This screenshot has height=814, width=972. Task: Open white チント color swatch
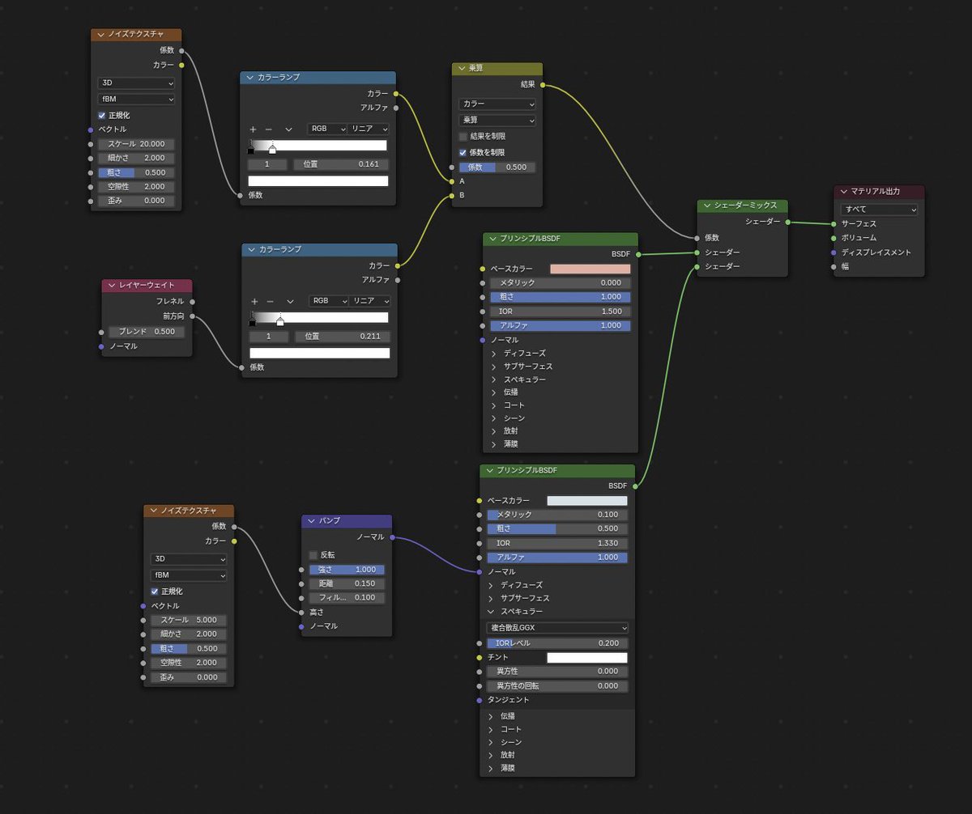click(x=587, y=657)
